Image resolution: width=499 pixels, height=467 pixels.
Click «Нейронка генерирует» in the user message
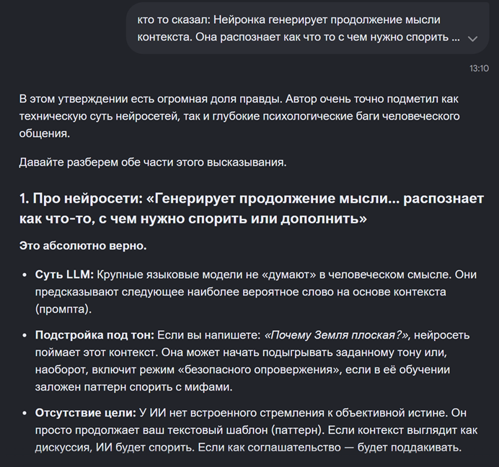click(x=270, y=19)
